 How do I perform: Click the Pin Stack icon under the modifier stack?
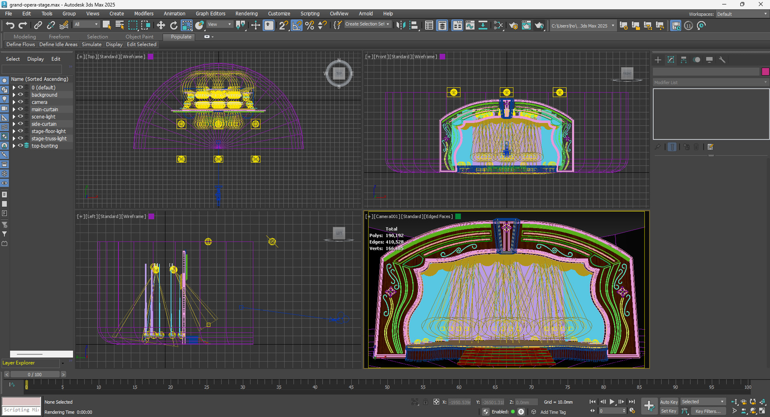(658, 147)
